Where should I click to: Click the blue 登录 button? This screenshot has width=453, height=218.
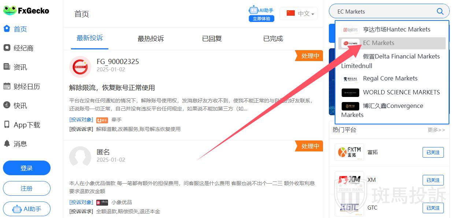(27, 168)
